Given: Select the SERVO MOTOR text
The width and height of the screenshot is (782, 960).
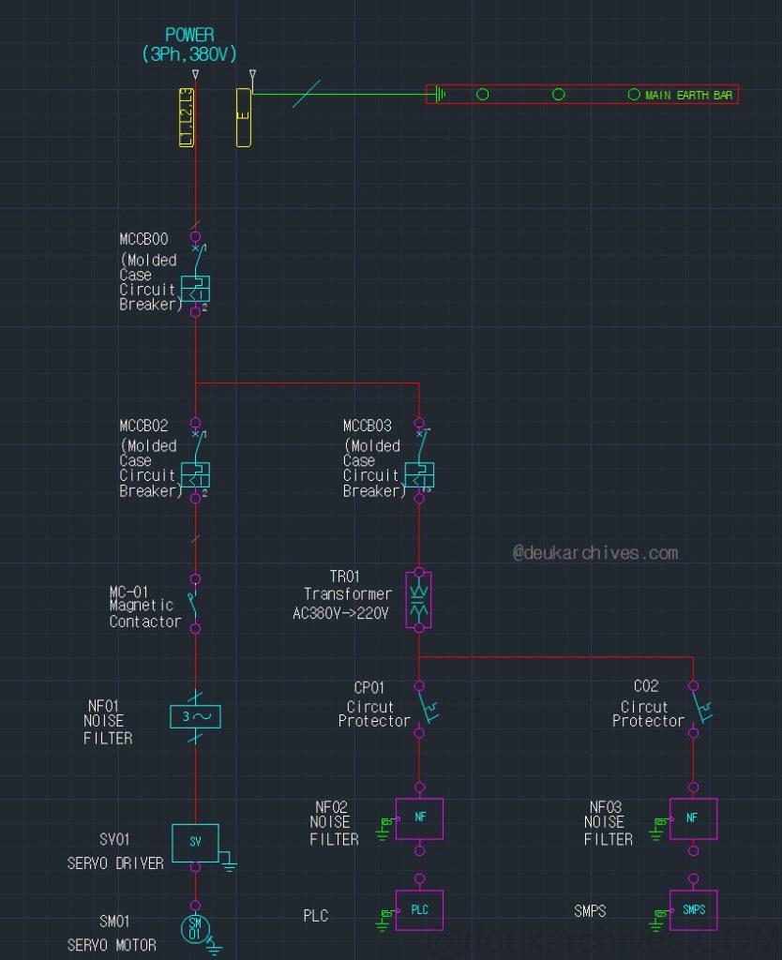Looking at the screenshot, I should (x=112, y=945).
